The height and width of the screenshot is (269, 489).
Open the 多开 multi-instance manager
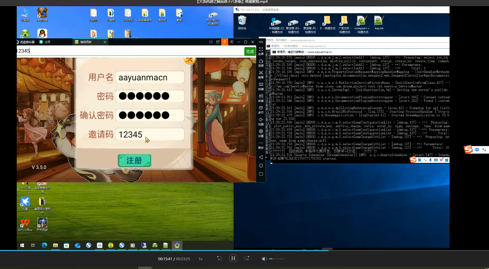261,110
